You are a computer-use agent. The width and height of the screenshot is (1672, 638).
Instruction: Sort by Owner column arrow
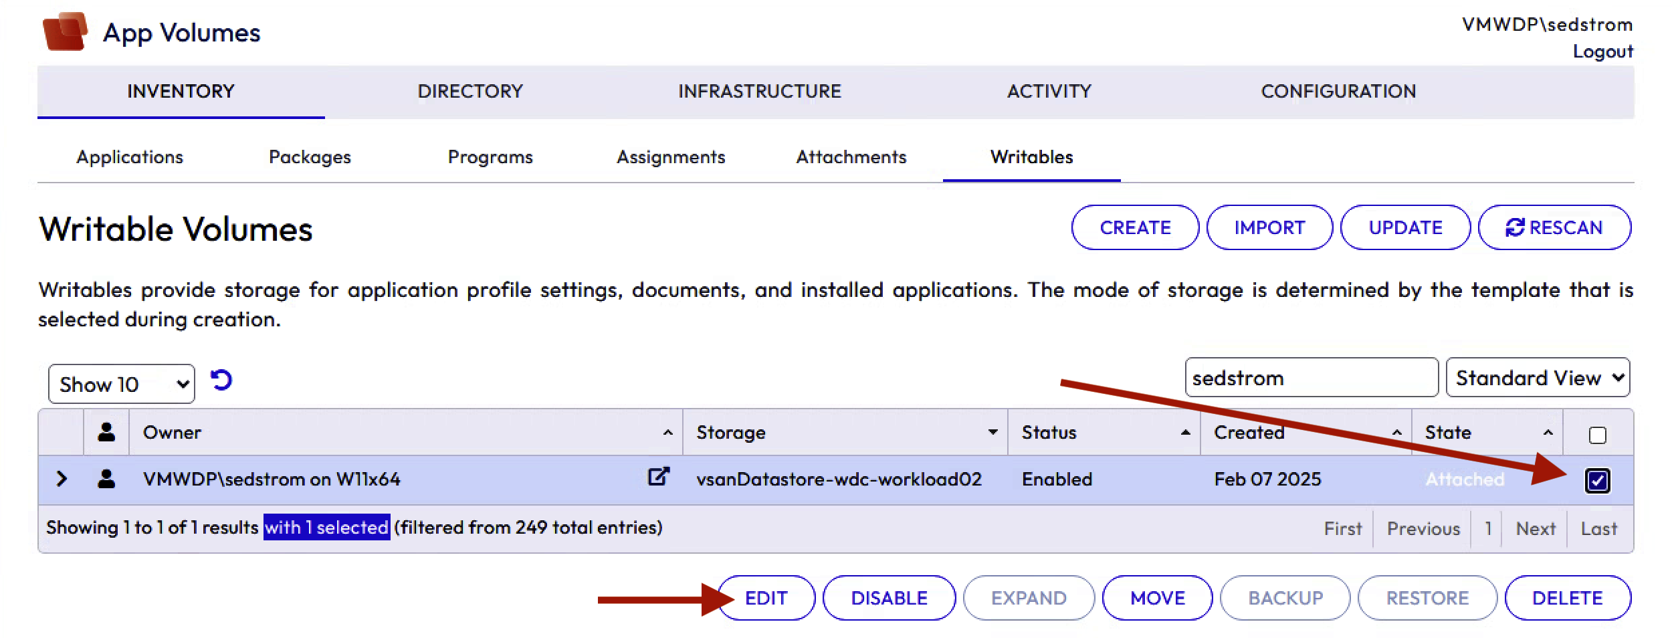667,433
